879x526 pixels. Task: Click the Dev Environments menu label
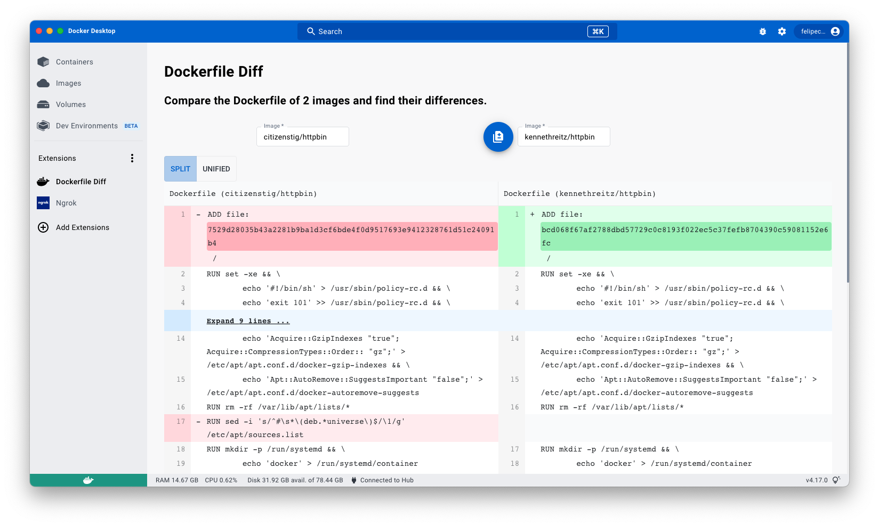click(x=87, y=126)
